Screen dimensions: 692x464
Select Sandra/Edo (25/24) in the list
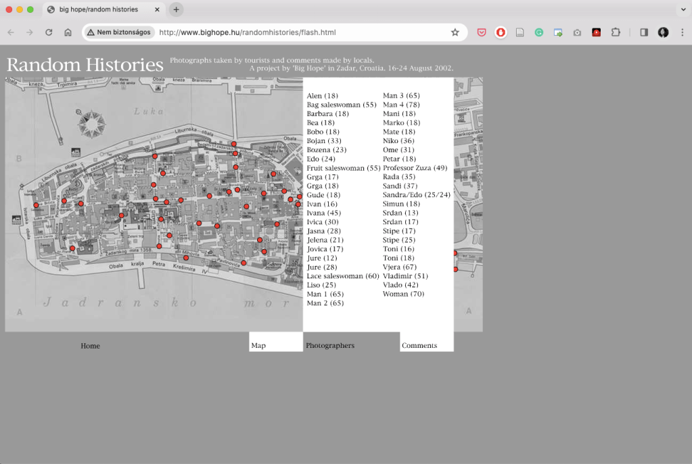(417, 195)
